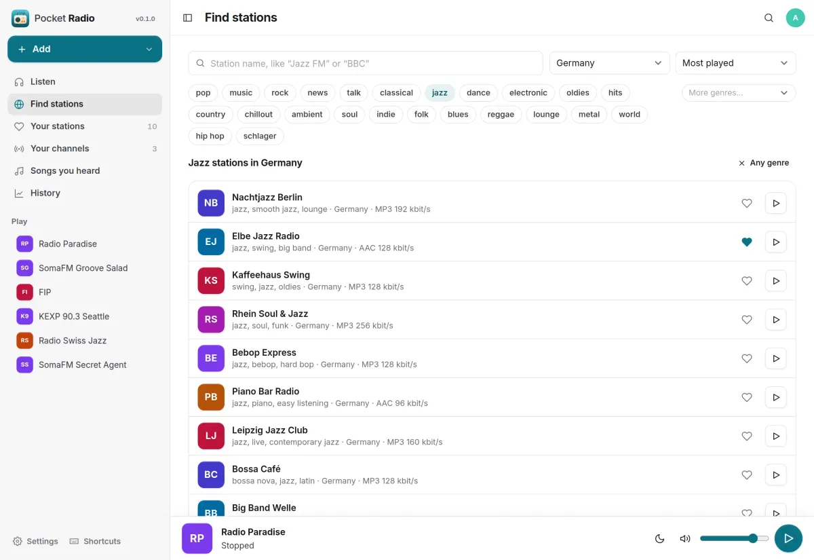The width and height of the screenshot is (814, 560).
Task: Favorite Kaffeehaus Swing with the heart
Action: click(x=747, y=280)
